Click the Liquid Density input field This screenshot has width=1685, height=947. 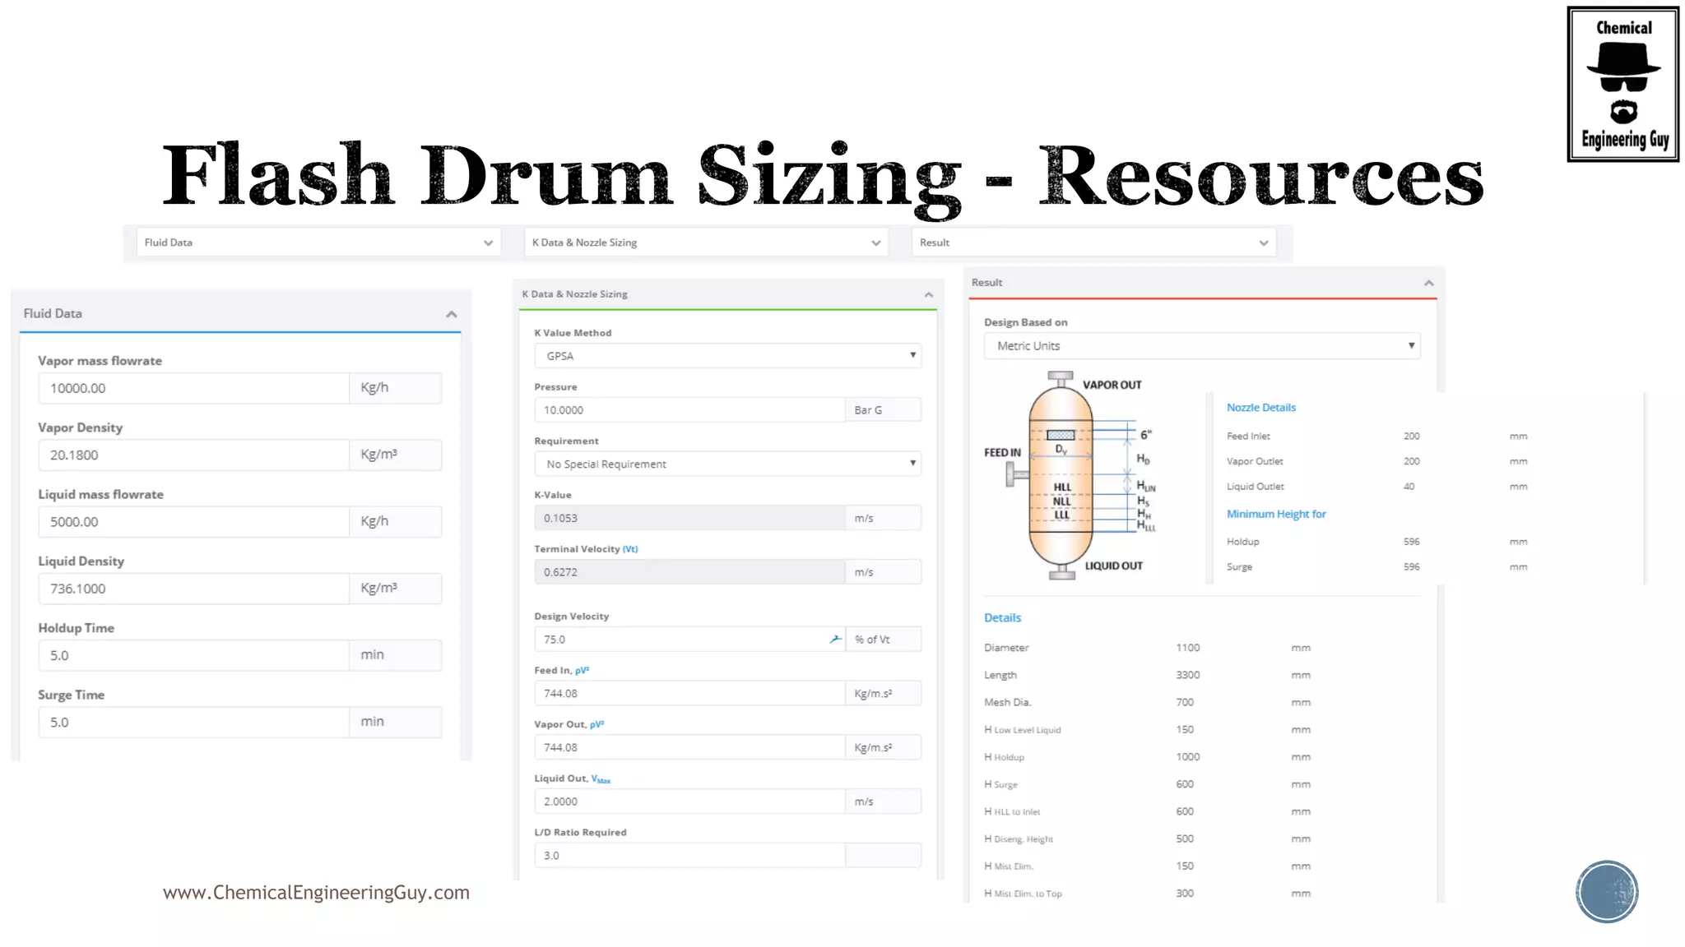click(x=193, y=589)
